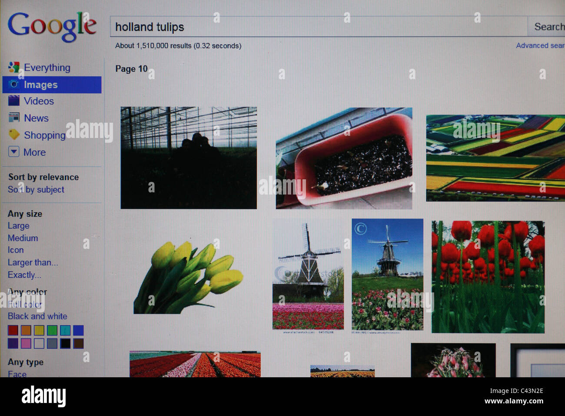
Task: Pick the brown color swatch
Action: pyautogui.click(x=78, y=343)
